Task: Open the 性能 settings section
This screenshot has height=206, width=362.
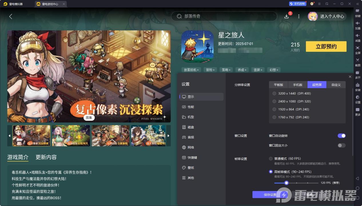Action: pos(201,107)
